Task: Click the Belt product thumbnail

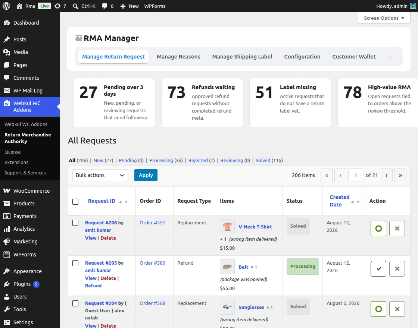Action: pyautogui.click(x=227, y=267)
